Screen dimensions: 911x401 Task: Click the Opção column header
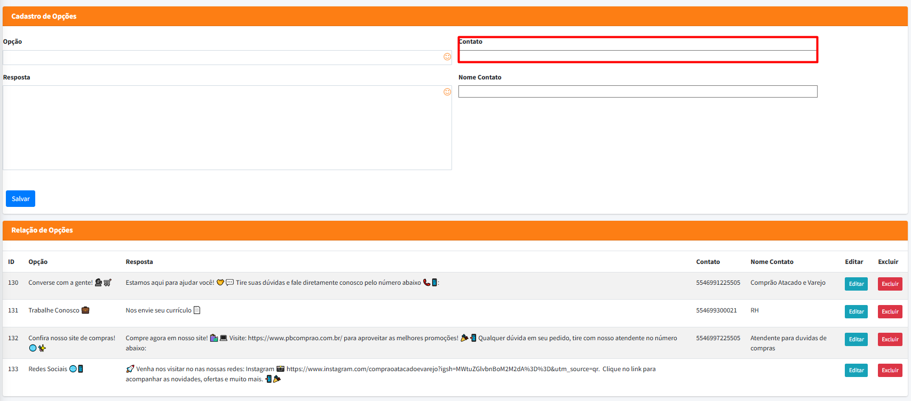pyautogui.click(x=38, y=262)
